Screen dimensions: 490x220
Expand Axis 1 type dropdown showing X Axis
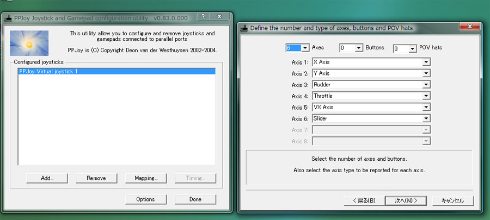426,62
